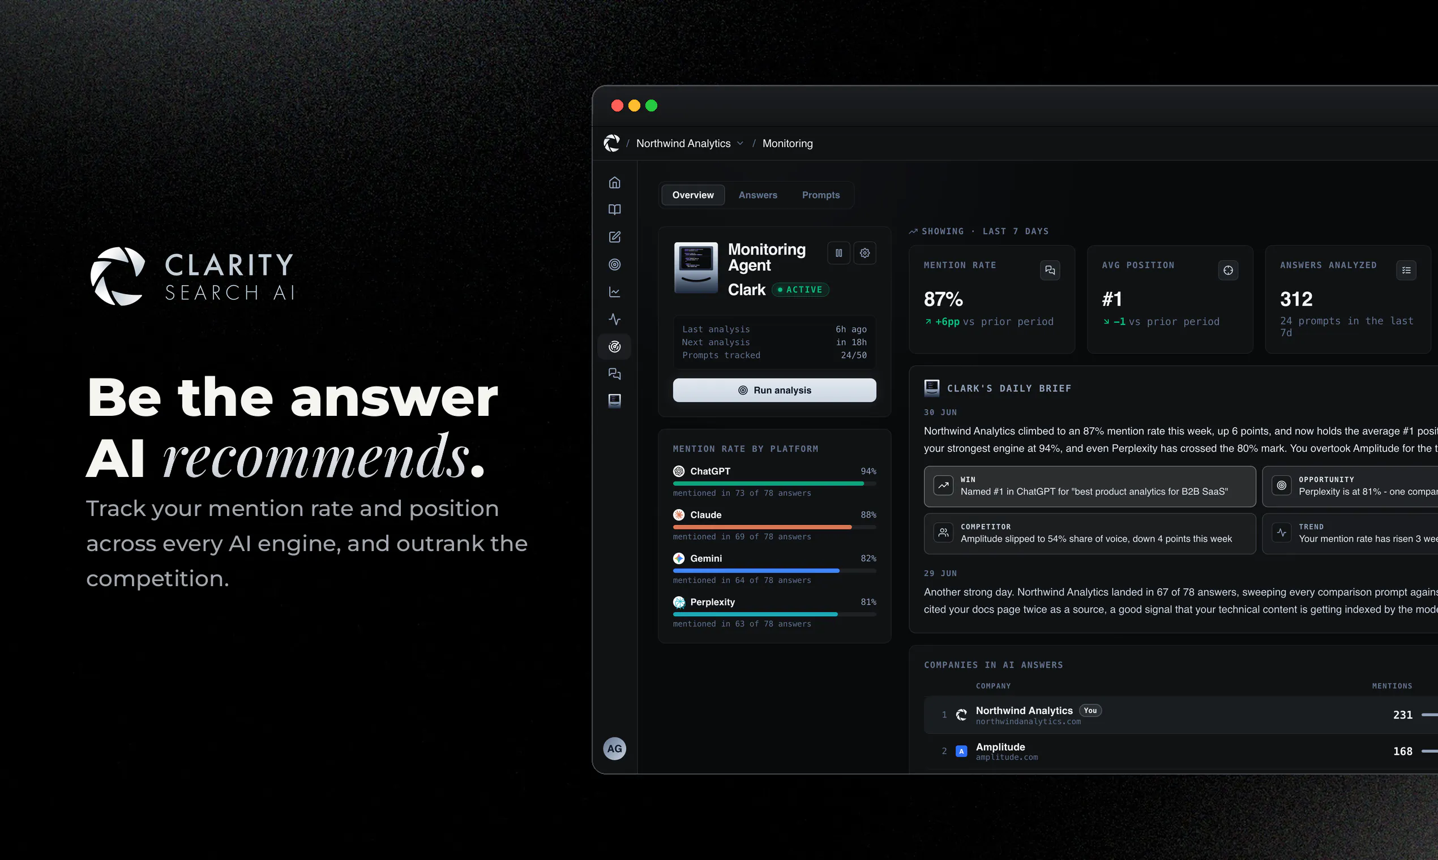
Task: Click the 231 mentions value
Action: point(1403,715)
